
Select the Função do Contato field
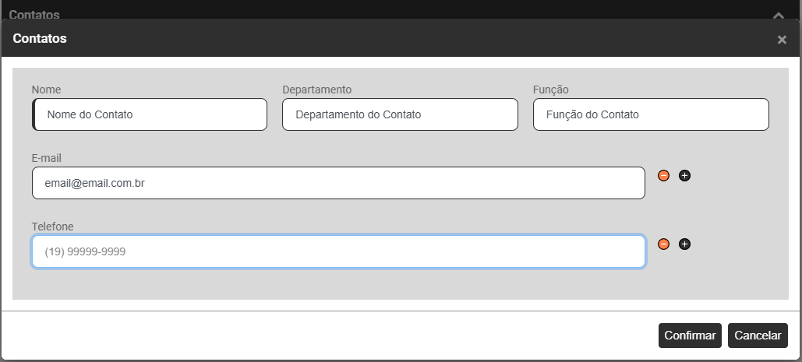651,114
